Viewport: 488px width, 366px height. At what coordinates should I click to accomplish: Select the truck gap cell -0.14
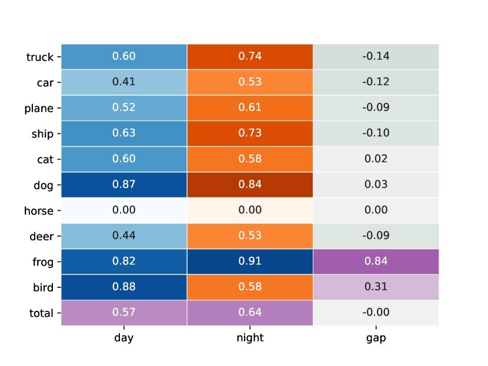[x=376, y=56]
